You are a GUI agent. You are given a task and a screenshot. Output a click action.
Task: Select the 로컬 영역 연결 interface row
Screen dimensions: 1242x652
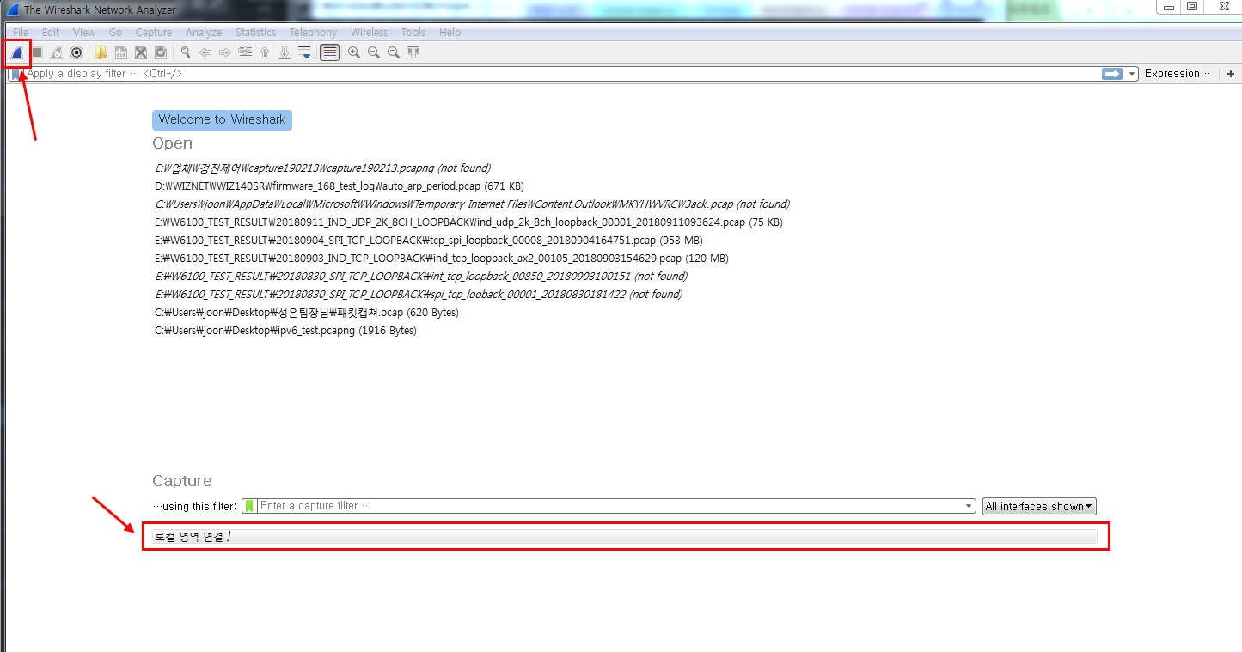pos(625,537)
